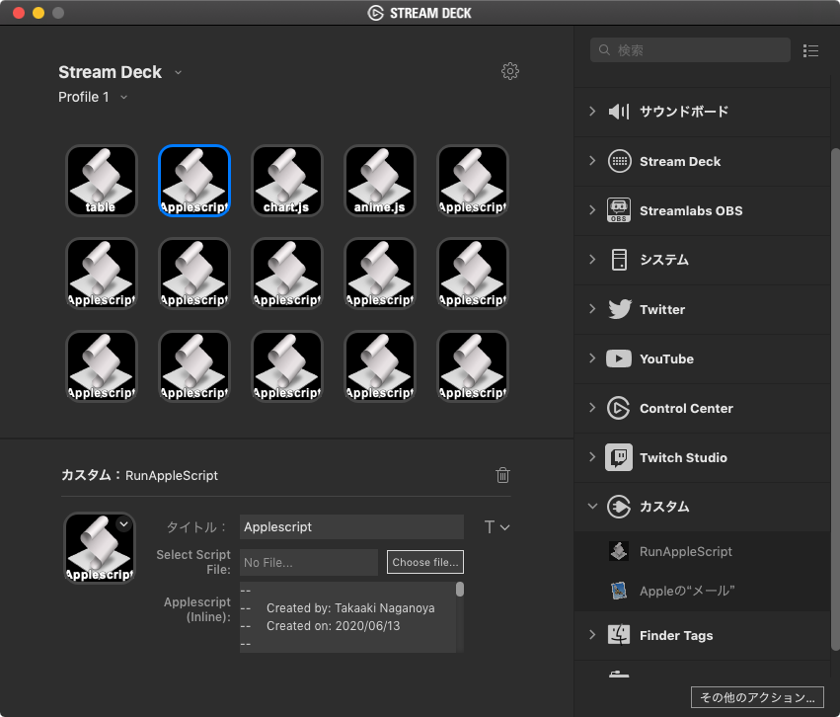The image size is (840, 717).
Task: Click the Streamlabs OBS category icon
Action: tap(619, 210)
